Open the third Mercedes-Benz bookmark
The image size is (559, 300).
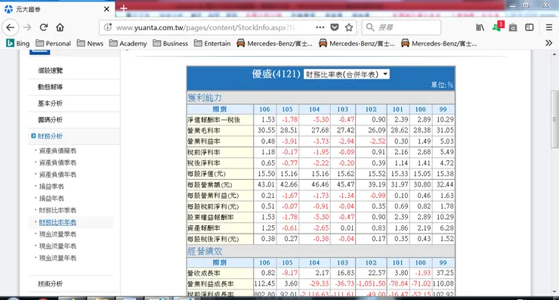(x=439, y=44)
